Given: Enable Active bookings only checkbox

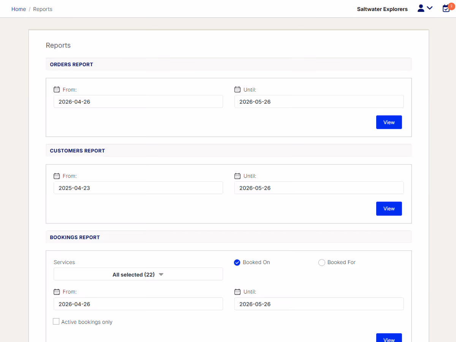Looking at the screenshot, I should 56,321.
